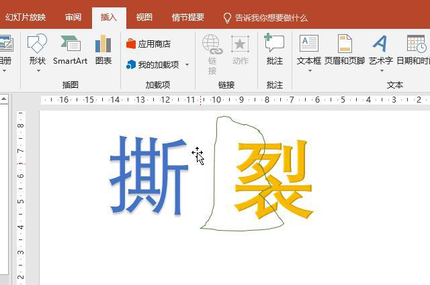Open the 形状 (Shapes) gallery icon
Viewport: 430px width, 285px height.
point(37,44)
